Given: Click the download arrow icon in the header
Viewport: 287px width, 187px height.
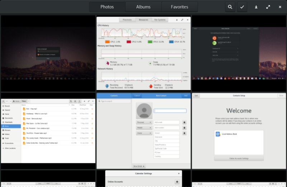Looking at the screenshot, I should [256, 7].
